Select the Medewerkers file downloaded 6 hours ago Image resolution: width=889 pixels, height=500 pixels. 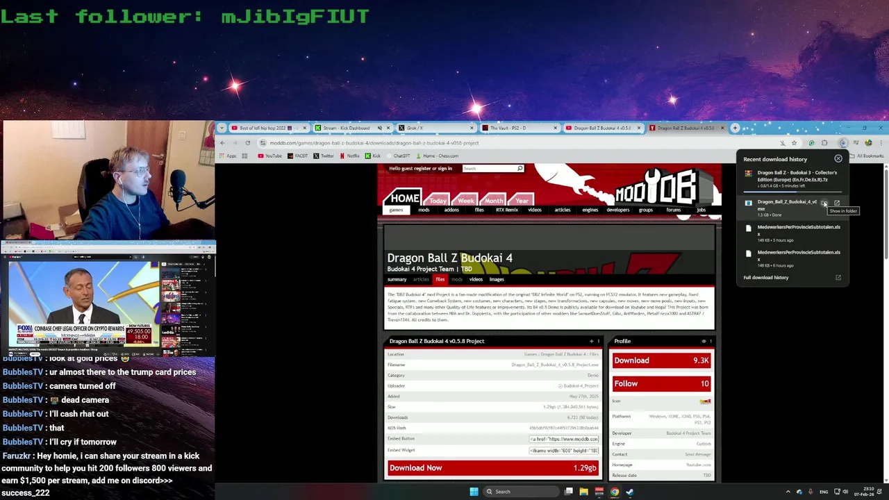(x=792, y=258)
